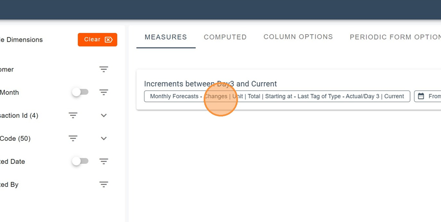
Task: Open the filter for Code (50)
Action: pyautogui.click(x=73, y=138)
